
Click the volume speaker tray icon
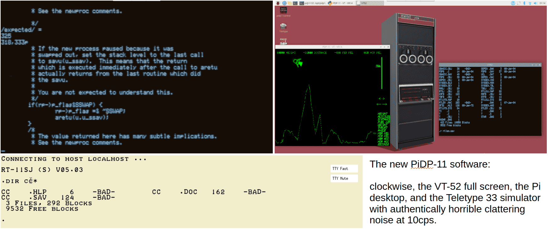tap(535, 3)
